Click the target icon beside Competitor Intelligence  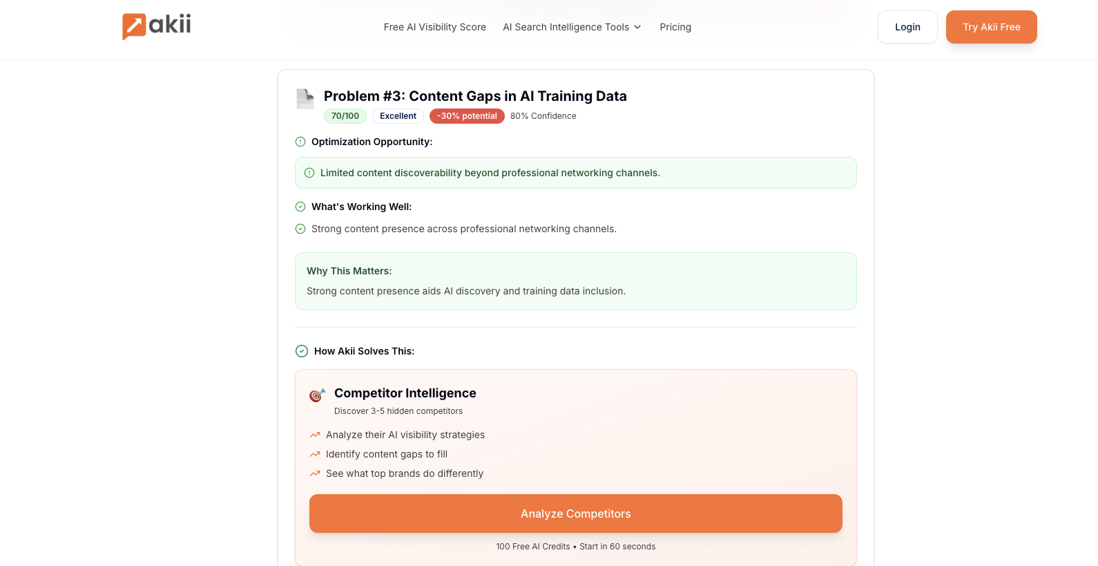click(x=317, y=395)
